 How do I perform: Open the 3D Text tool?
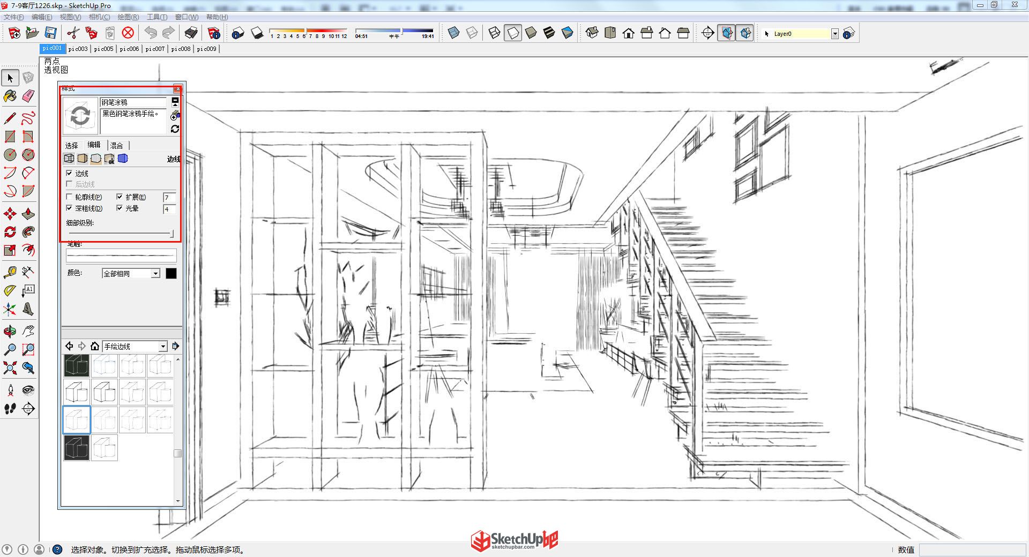[x=28, y=309]
